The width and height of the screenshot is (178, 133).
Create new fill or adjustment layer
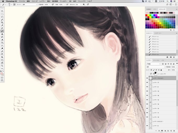165,131
